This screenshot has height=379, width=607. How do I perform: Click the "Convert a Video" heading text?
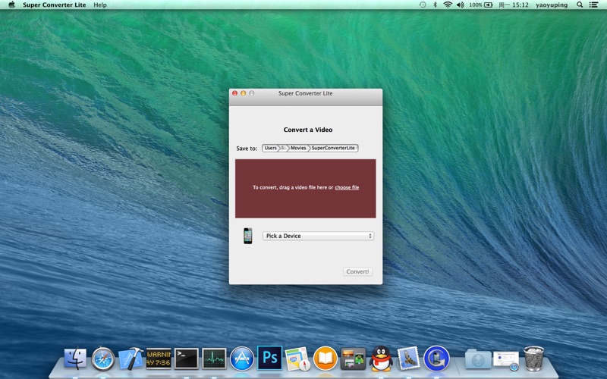[308, 130]
